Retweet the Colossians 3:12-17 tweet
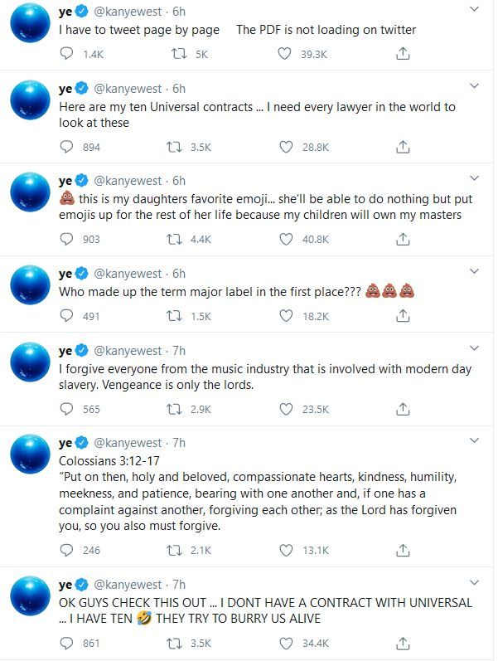 pos(174,550)
